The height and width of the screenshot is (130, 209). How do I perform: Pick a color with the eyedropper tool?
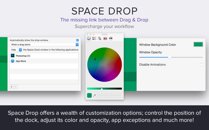click(94, 95)
